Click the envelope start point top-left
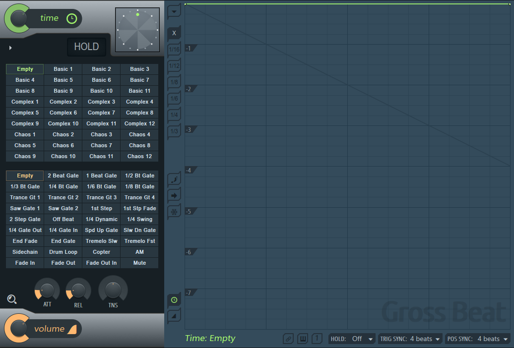Screen dimensions: 514x348 186,4
